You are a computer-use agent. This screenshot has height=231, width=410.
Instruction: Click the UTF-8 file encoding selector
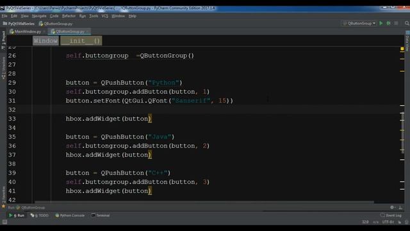pos(388,222)
